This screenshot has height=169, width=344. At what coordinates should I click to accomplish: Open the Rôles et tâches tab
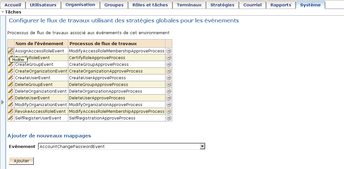click(x=149, y=5)
